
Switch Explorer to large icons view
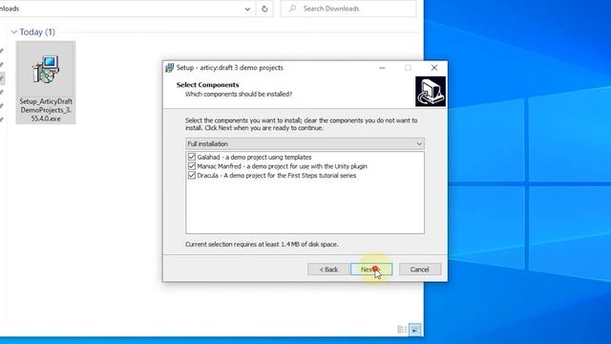415,330
